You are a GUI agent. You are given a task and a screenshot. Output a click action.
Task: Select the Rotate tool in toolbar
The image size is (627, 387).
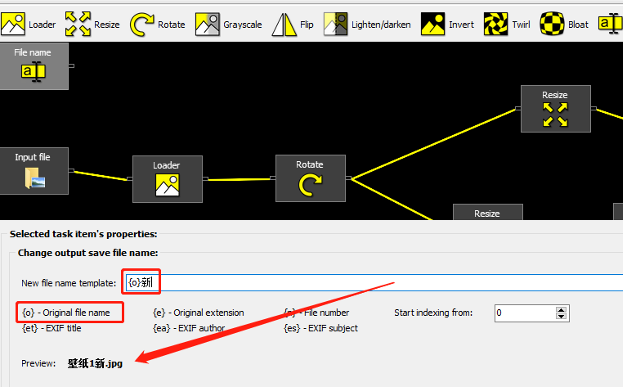point(158,25)
